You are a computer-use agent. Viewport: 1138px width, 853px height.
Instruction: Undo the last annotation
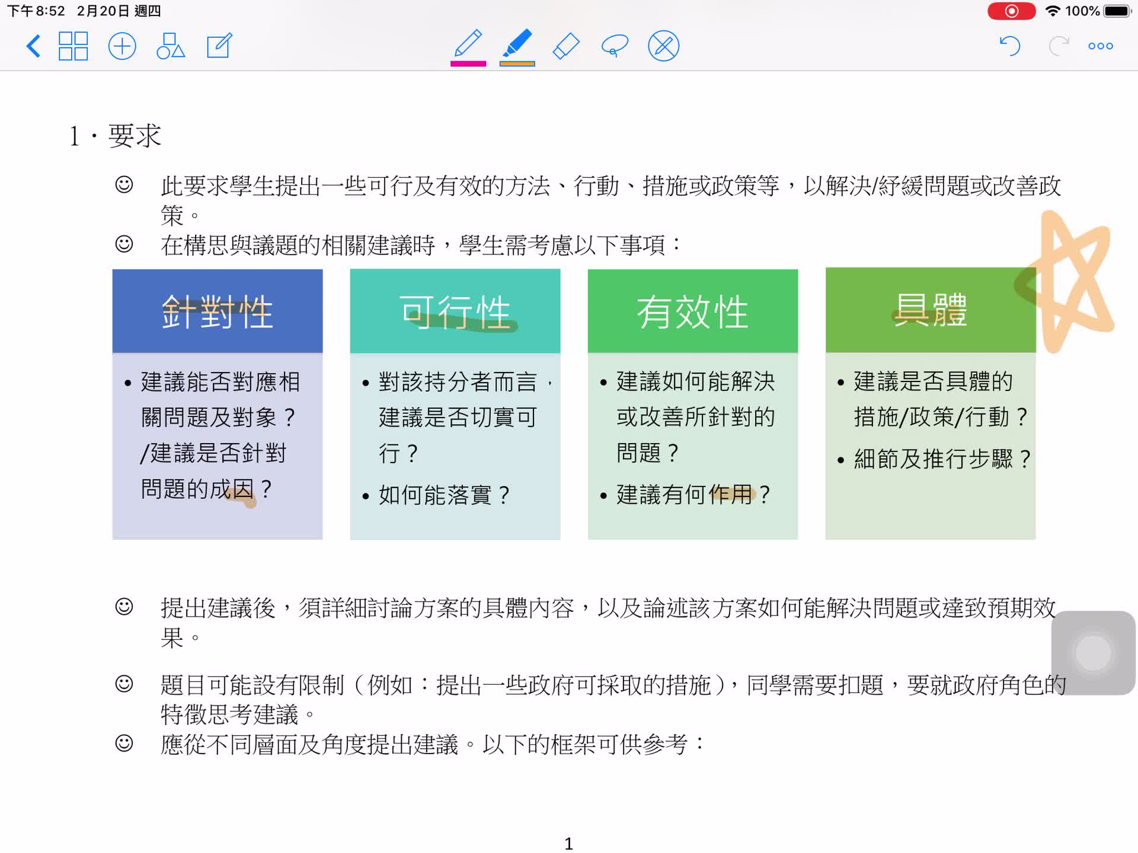[1009, 46]
